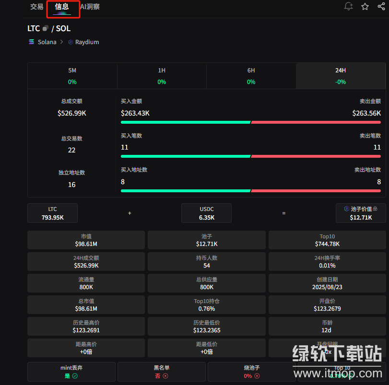Click the USDC pool amount box

point(206,213)
